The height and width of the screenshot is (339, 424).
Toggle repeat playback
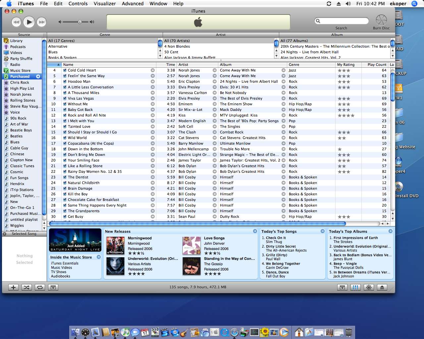pos(40,287)
